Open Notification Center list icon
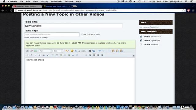The height and width of the screenshot is (110, 196). pos(191,2)
